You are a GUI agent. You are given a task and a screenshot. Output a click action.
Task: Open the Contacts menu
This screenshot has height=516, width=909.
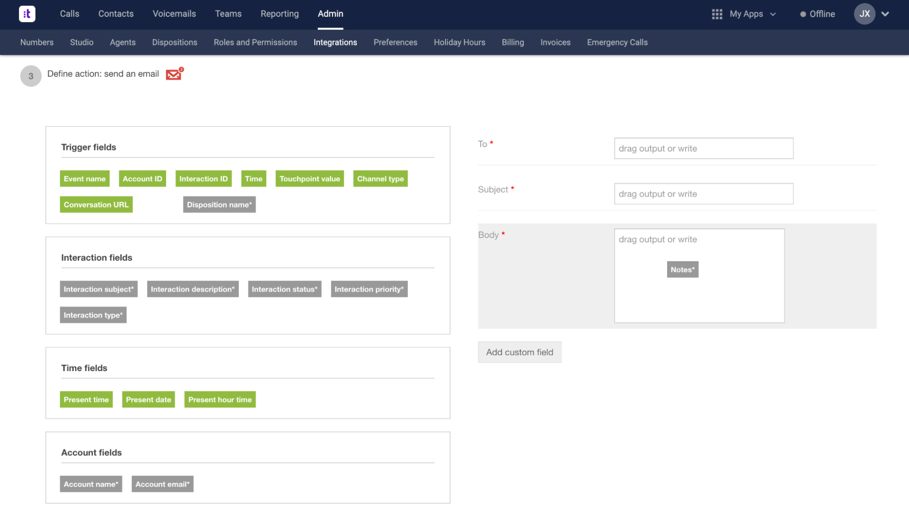[116, 14]
